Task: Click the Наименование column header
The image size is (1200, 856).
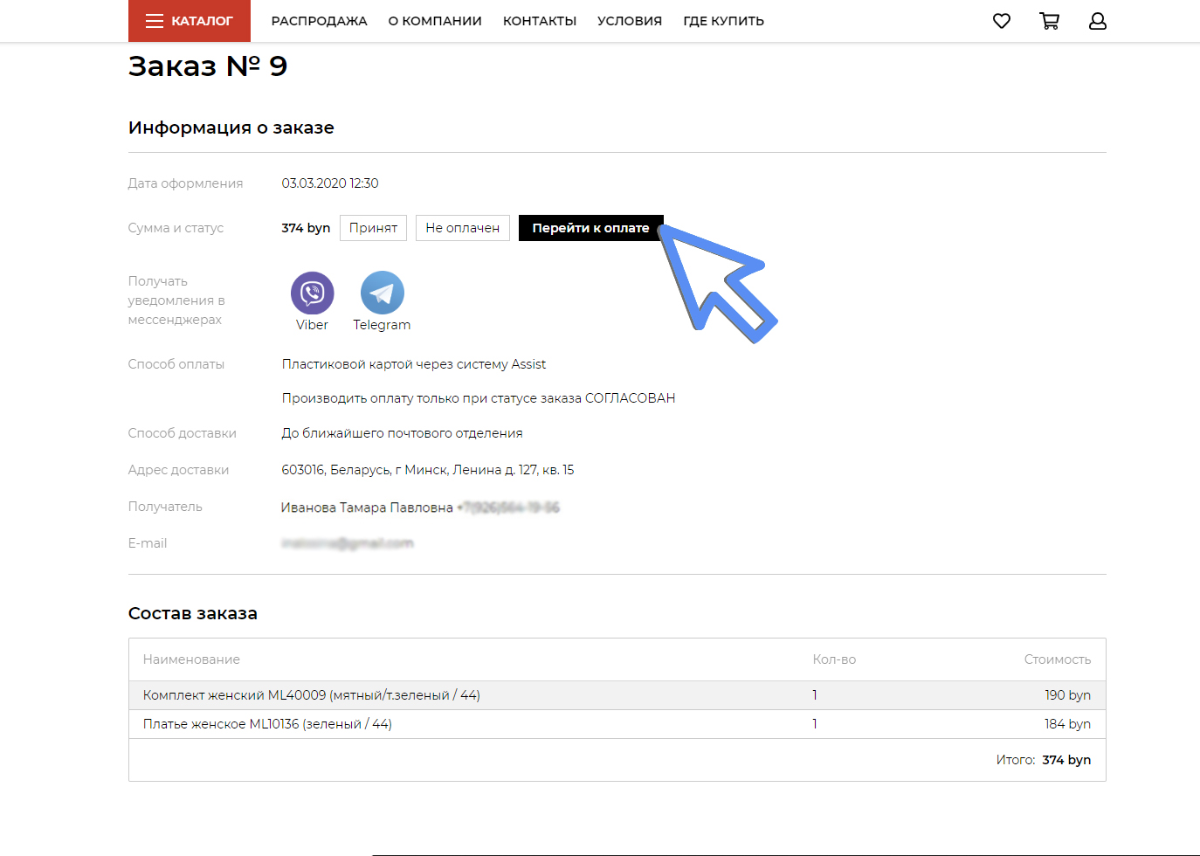Action: 191,659
